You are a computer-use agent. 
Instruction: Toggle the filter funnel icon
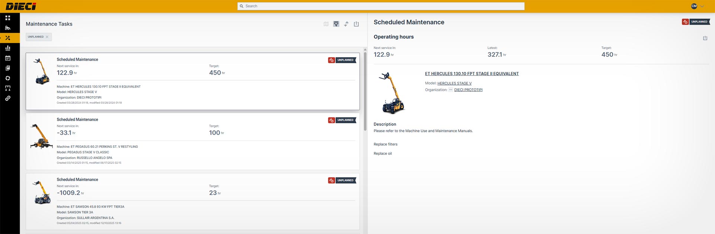coord(336,24)
